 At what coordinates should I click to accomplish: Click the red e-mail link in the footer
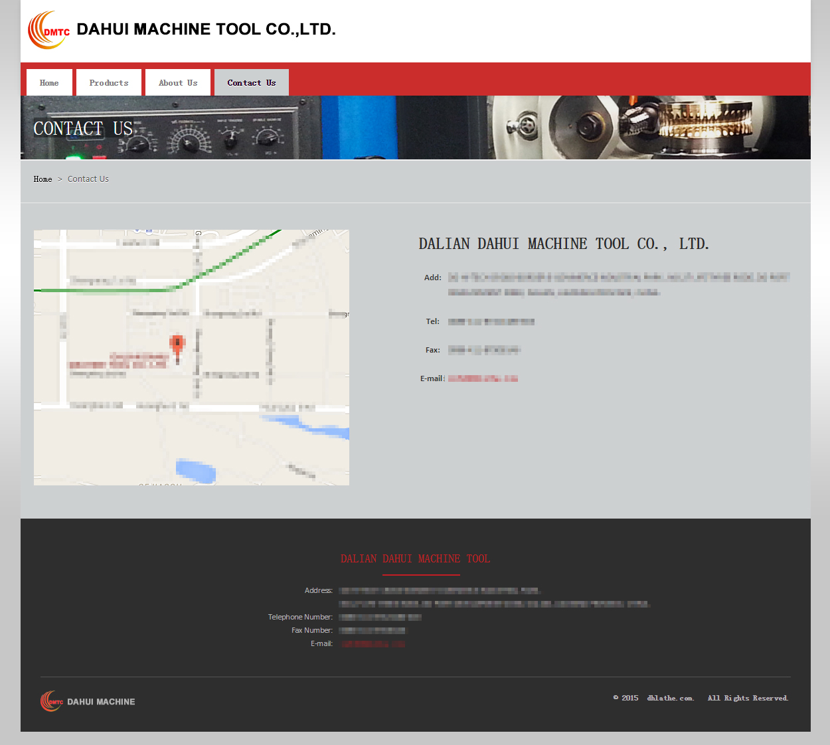[x=373, y=644]
